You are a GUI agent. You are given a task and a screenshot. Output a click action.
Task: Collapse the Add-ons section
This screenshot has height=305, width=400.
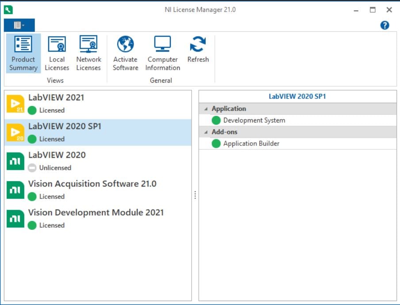[206, 132]
